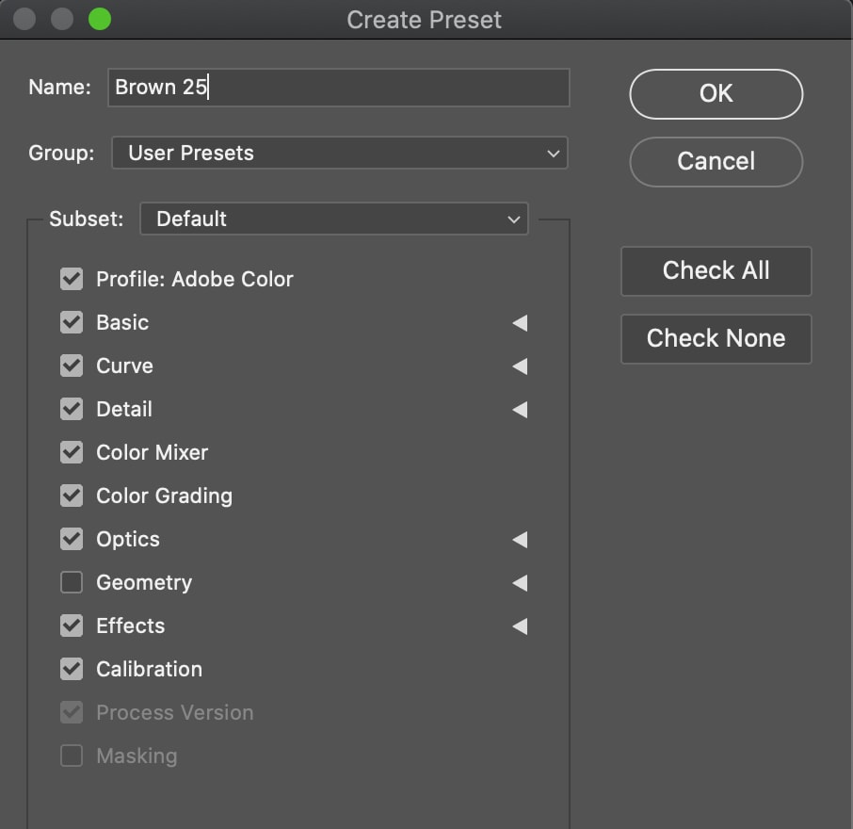The image size is (853, 829).
Task: Click the Cancel button
Action: coord(716,162)
